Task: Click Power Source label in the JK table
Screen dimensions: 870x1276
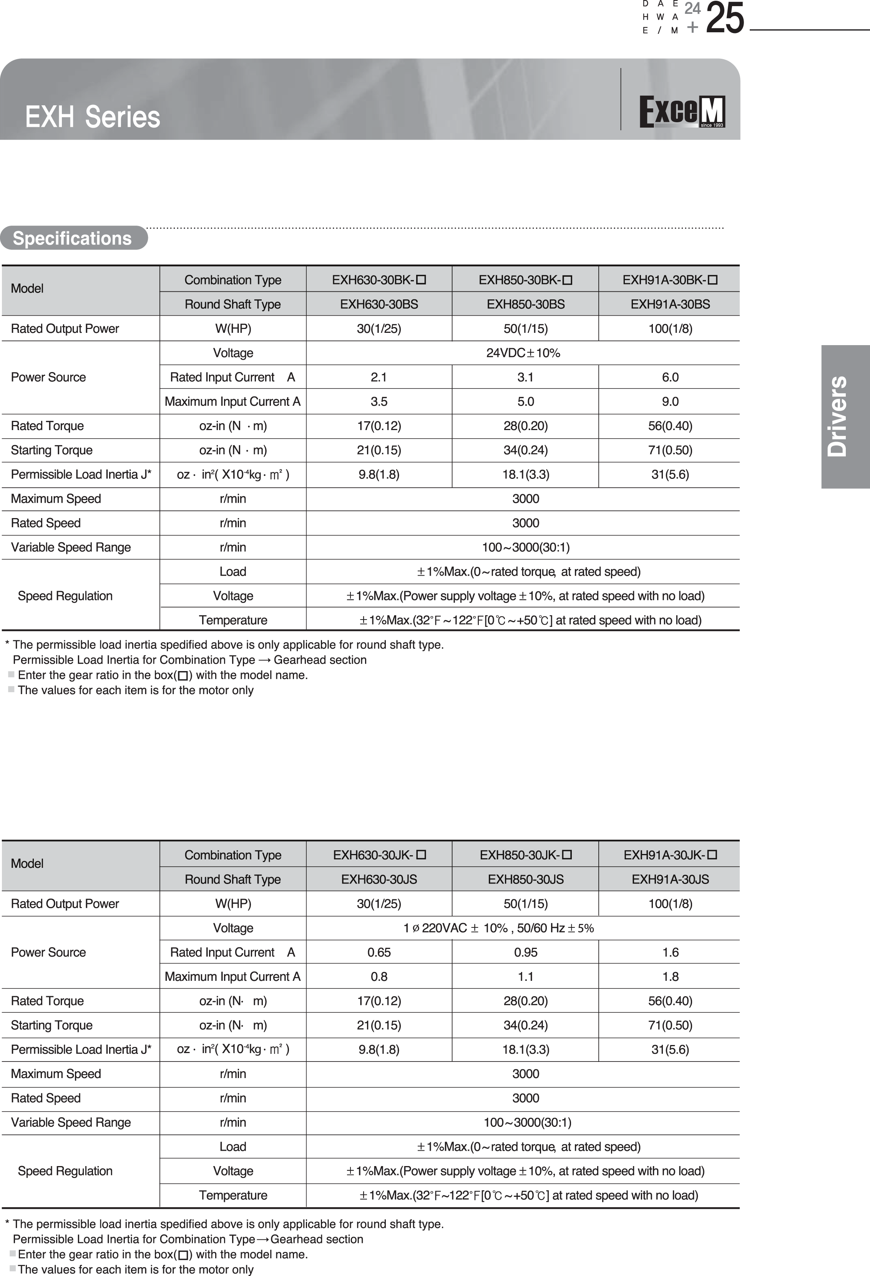Action: click(48, 952)
